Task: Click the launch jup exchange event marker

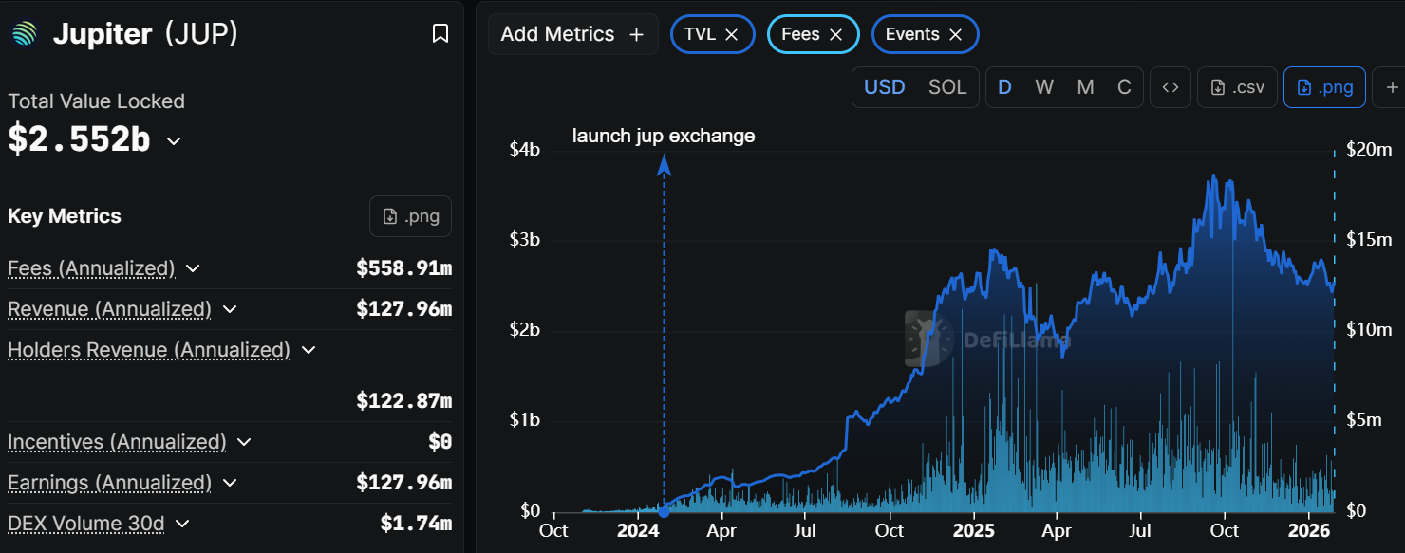Action: [x=664, y=511]
